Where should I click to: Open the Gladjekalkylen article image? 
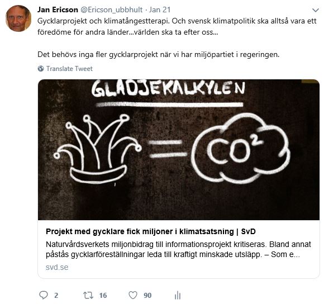(179, 150)
